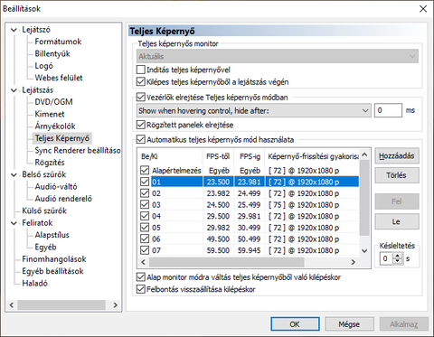Click the mode list's horizontal scrollbar thumb

click(x=227, y=262)
